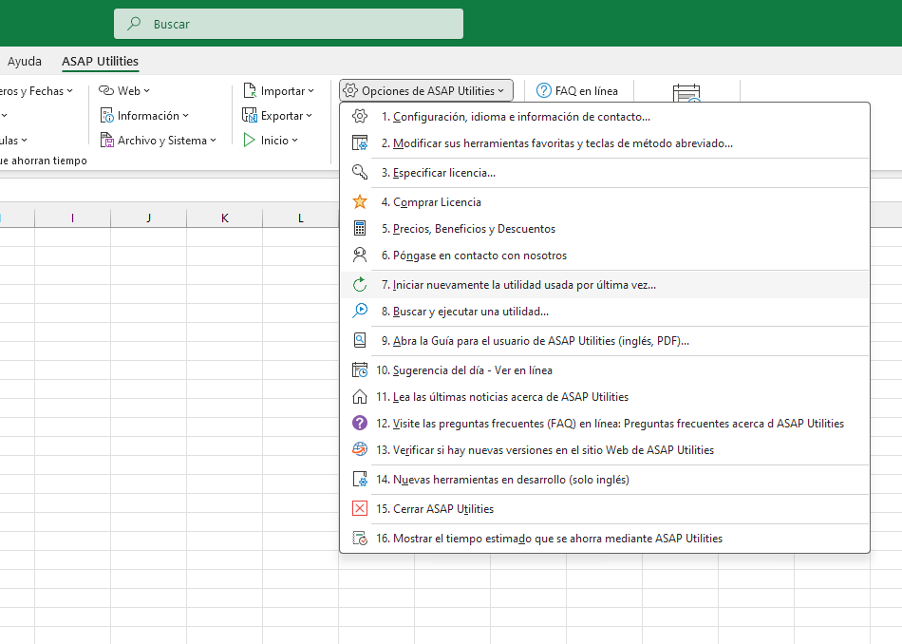Select Verificar si hay nuevas versiones entry

[x=605, y=449]
